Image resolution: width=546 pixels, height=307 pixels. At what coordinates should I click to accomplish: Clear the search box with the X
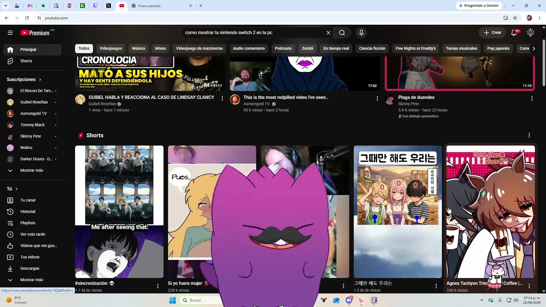(328, 32)
